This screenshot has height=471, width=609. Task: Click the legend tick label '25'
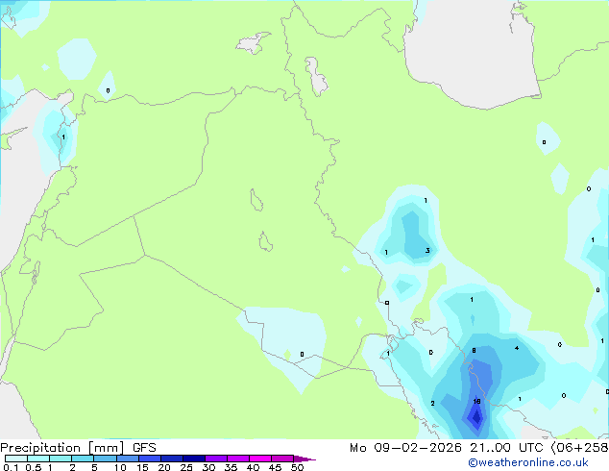(x=186, y=467)
